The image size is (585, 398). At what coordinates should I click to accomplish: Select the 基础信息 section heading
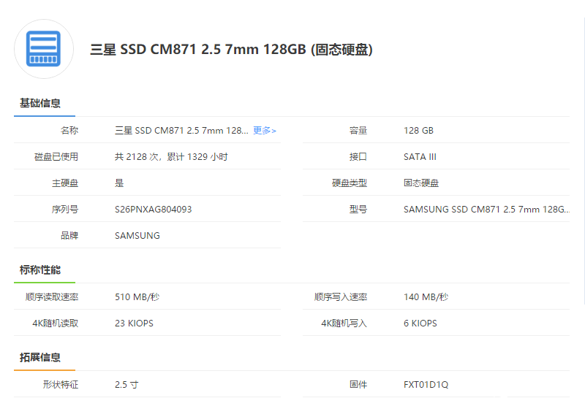(x=40, y=103)
